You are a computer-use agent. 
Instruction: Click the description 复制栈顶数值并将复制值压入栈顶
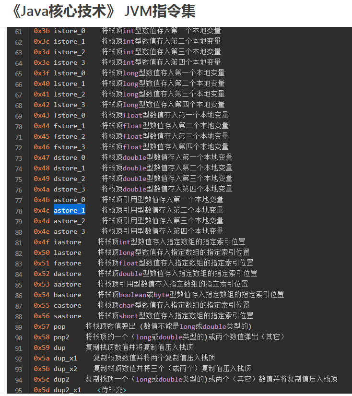pyautogui.click(x=139, y=348)
